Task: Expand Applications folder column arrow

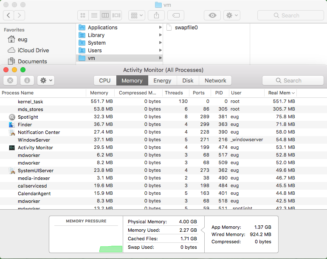Action: click(160, 27)
